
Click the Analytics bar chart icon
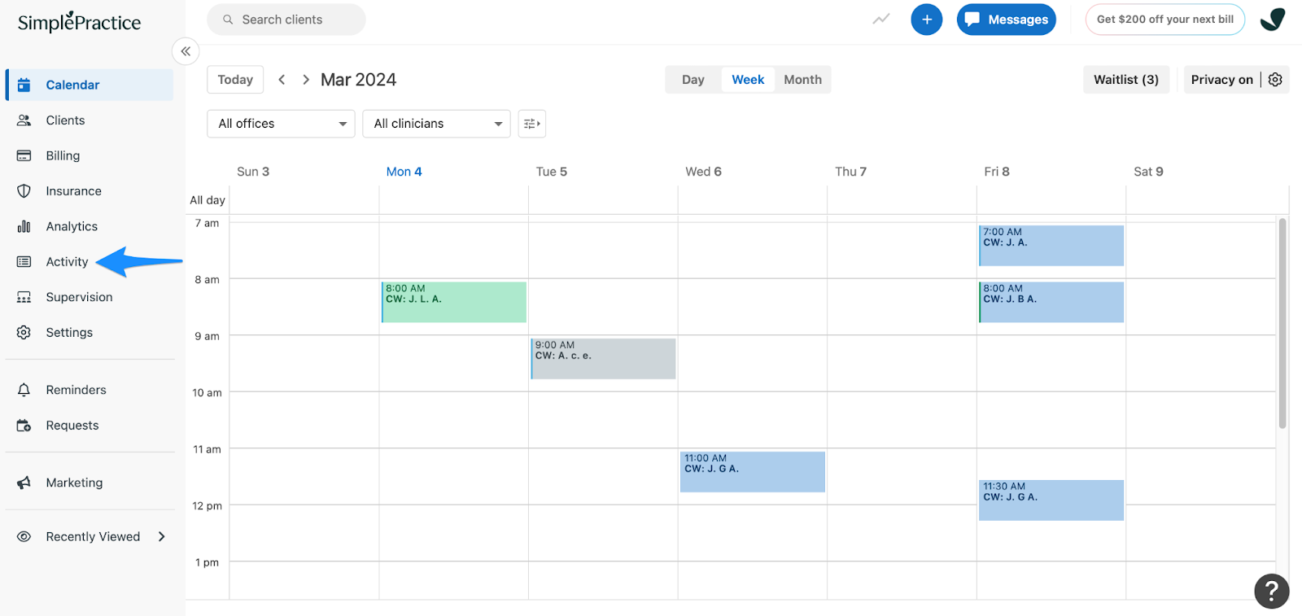coord(24,226)
